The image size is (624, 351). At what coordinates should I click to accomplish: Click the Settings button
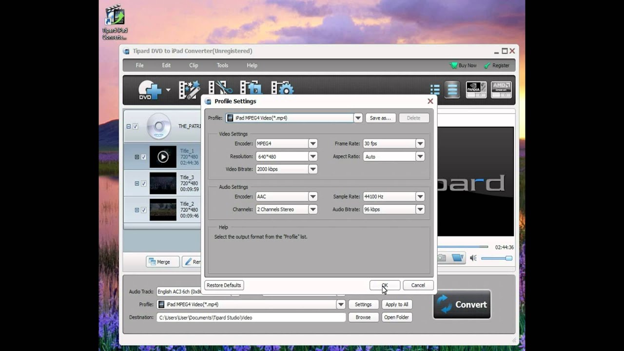(363, 304)
